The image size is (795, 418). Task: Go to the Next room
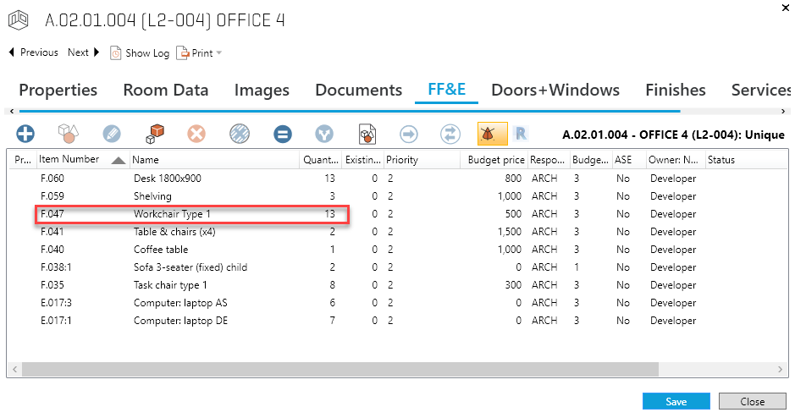coord(84,52)
